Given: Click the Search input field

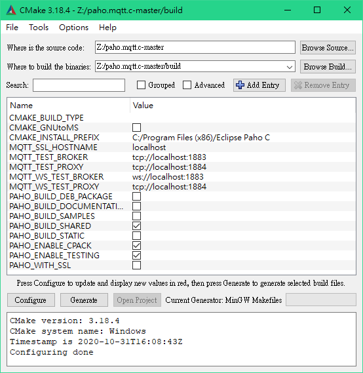Looking at the screenshot, I should (79, 85).
